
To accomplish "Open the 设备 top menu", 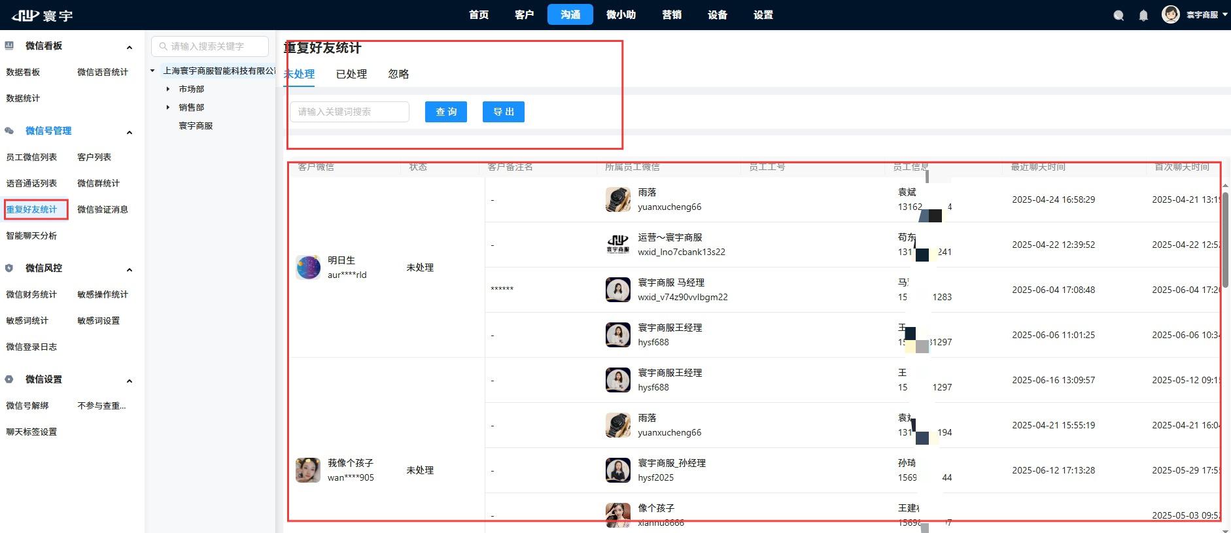I will coord(718,14).
